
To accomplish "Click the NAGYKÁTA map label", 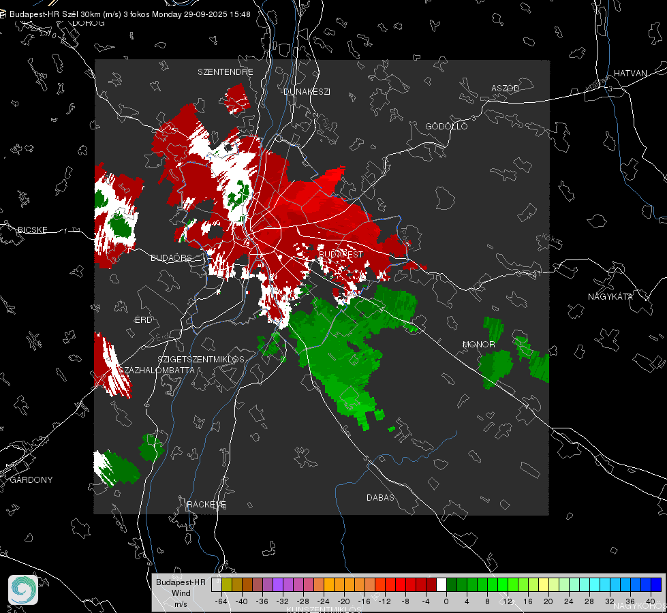I will pyautogui.click(x=610, y=296).
